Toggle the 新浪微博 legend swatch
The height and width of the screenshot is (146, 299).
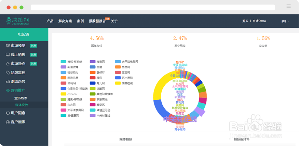click(x=63, y=67)
